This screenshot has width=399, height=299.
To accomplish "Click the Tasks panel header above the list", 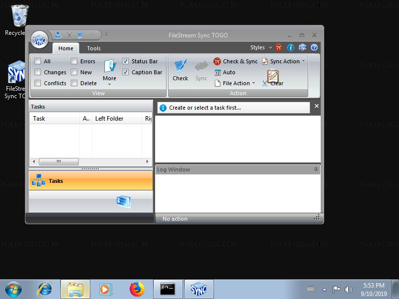I will coord(91,107).
